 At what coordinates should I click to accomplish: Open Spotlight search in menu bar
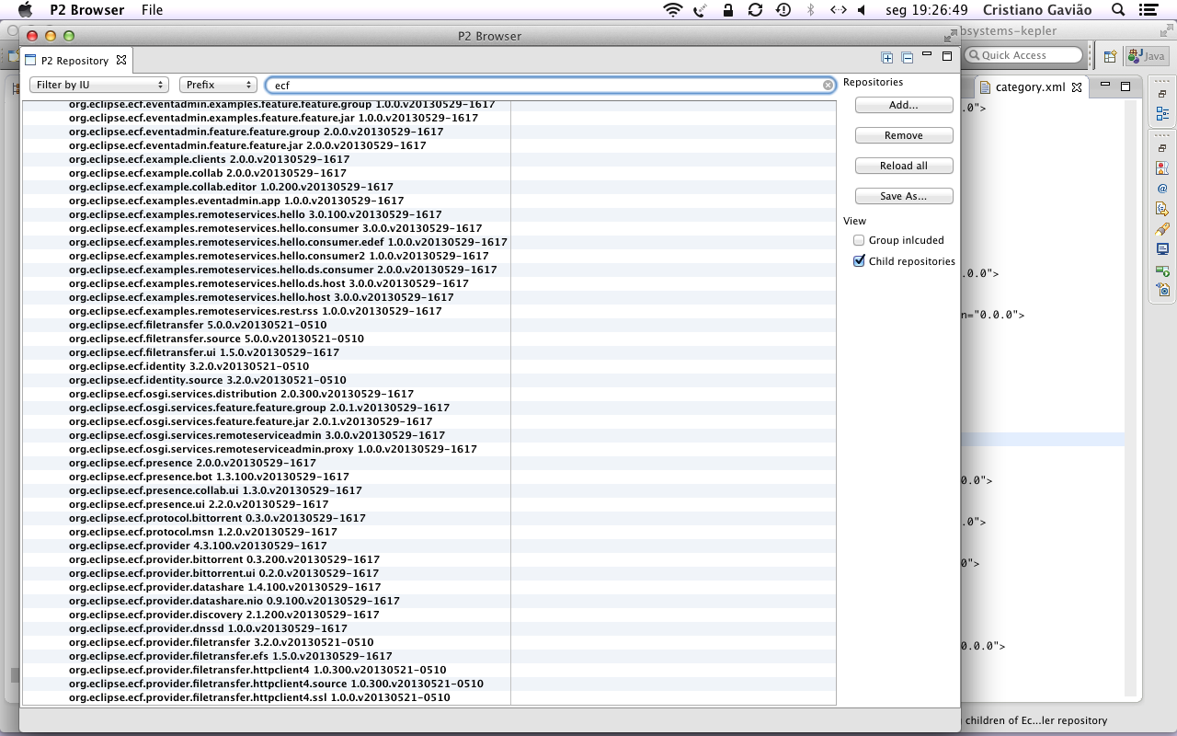click(x=1118, y=10)
